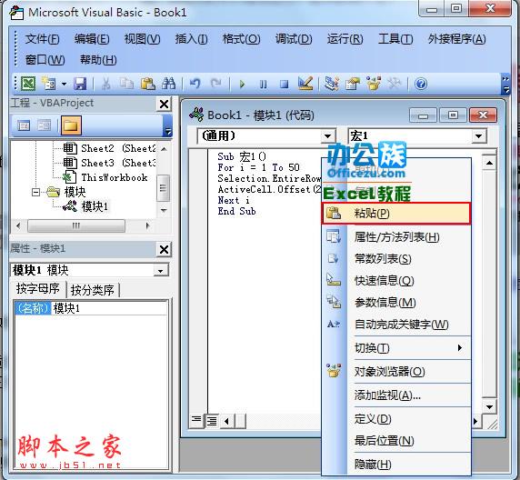
Task: Click the Paste clipboard toolbar icon
Action: [x=147, y=84]
